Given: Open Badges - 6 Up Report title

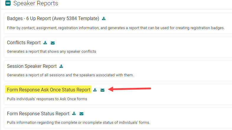Looking at the screenshot, I should tap(53, 19).
